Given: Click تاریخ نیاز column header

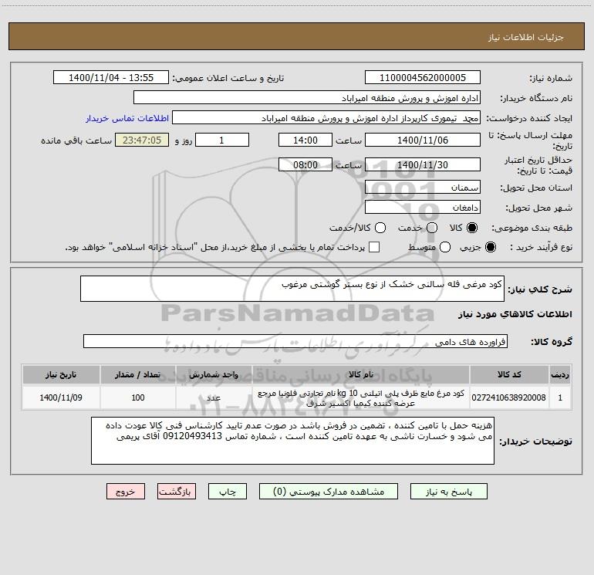Looking at the screenshot, I should coord(61,374).
